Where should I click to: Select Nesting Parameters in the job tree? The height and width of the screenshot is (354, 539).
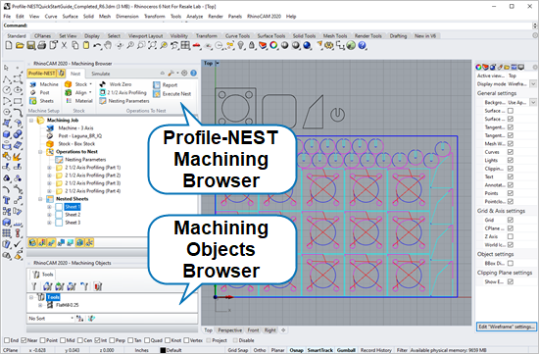click(85, 160)
